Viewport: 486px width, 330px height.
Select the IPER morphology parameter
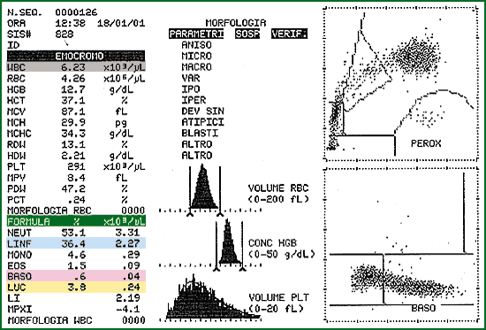[x=194, y=101]
